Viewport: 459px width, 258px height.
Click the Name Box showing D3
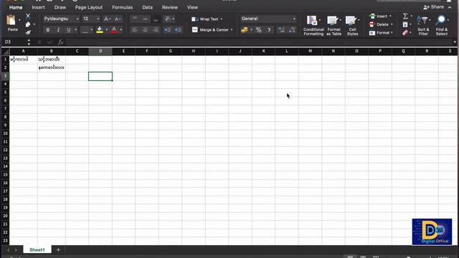coord(14,42)
